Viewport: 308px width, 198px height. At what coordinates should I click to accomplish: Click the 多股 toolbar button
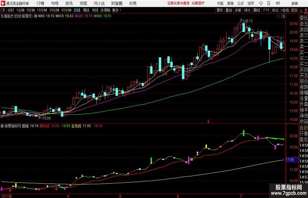coord(238,10)
